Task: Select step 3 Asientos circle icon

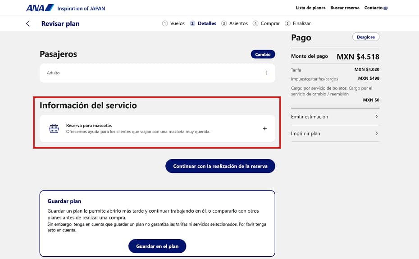Action: click(x=224, y=23)
